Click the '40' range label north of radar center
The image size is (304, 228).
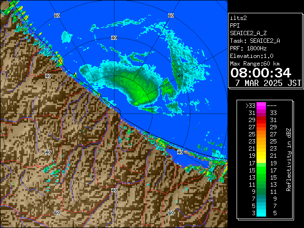coord(114,38)
